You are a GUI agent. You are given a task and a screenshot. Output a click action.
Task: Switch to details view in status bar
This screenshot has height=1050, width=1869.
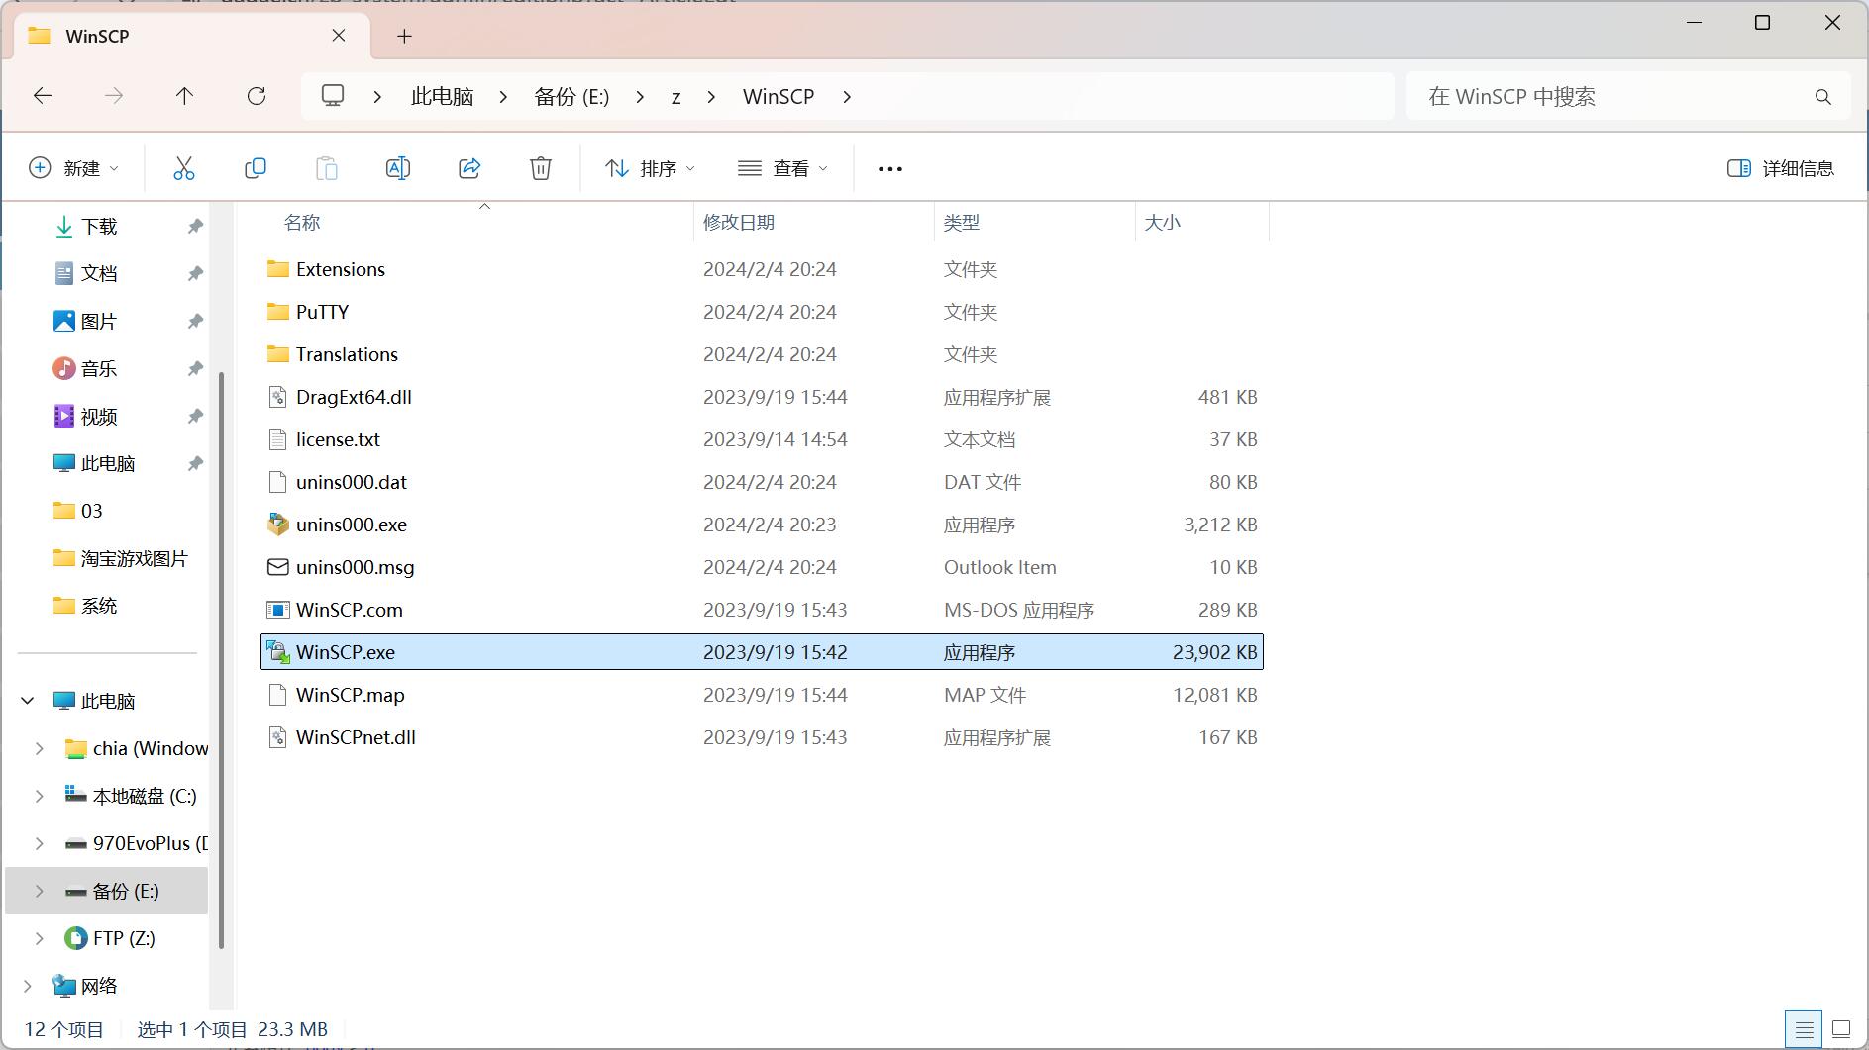click(x=1804, y=1029)
